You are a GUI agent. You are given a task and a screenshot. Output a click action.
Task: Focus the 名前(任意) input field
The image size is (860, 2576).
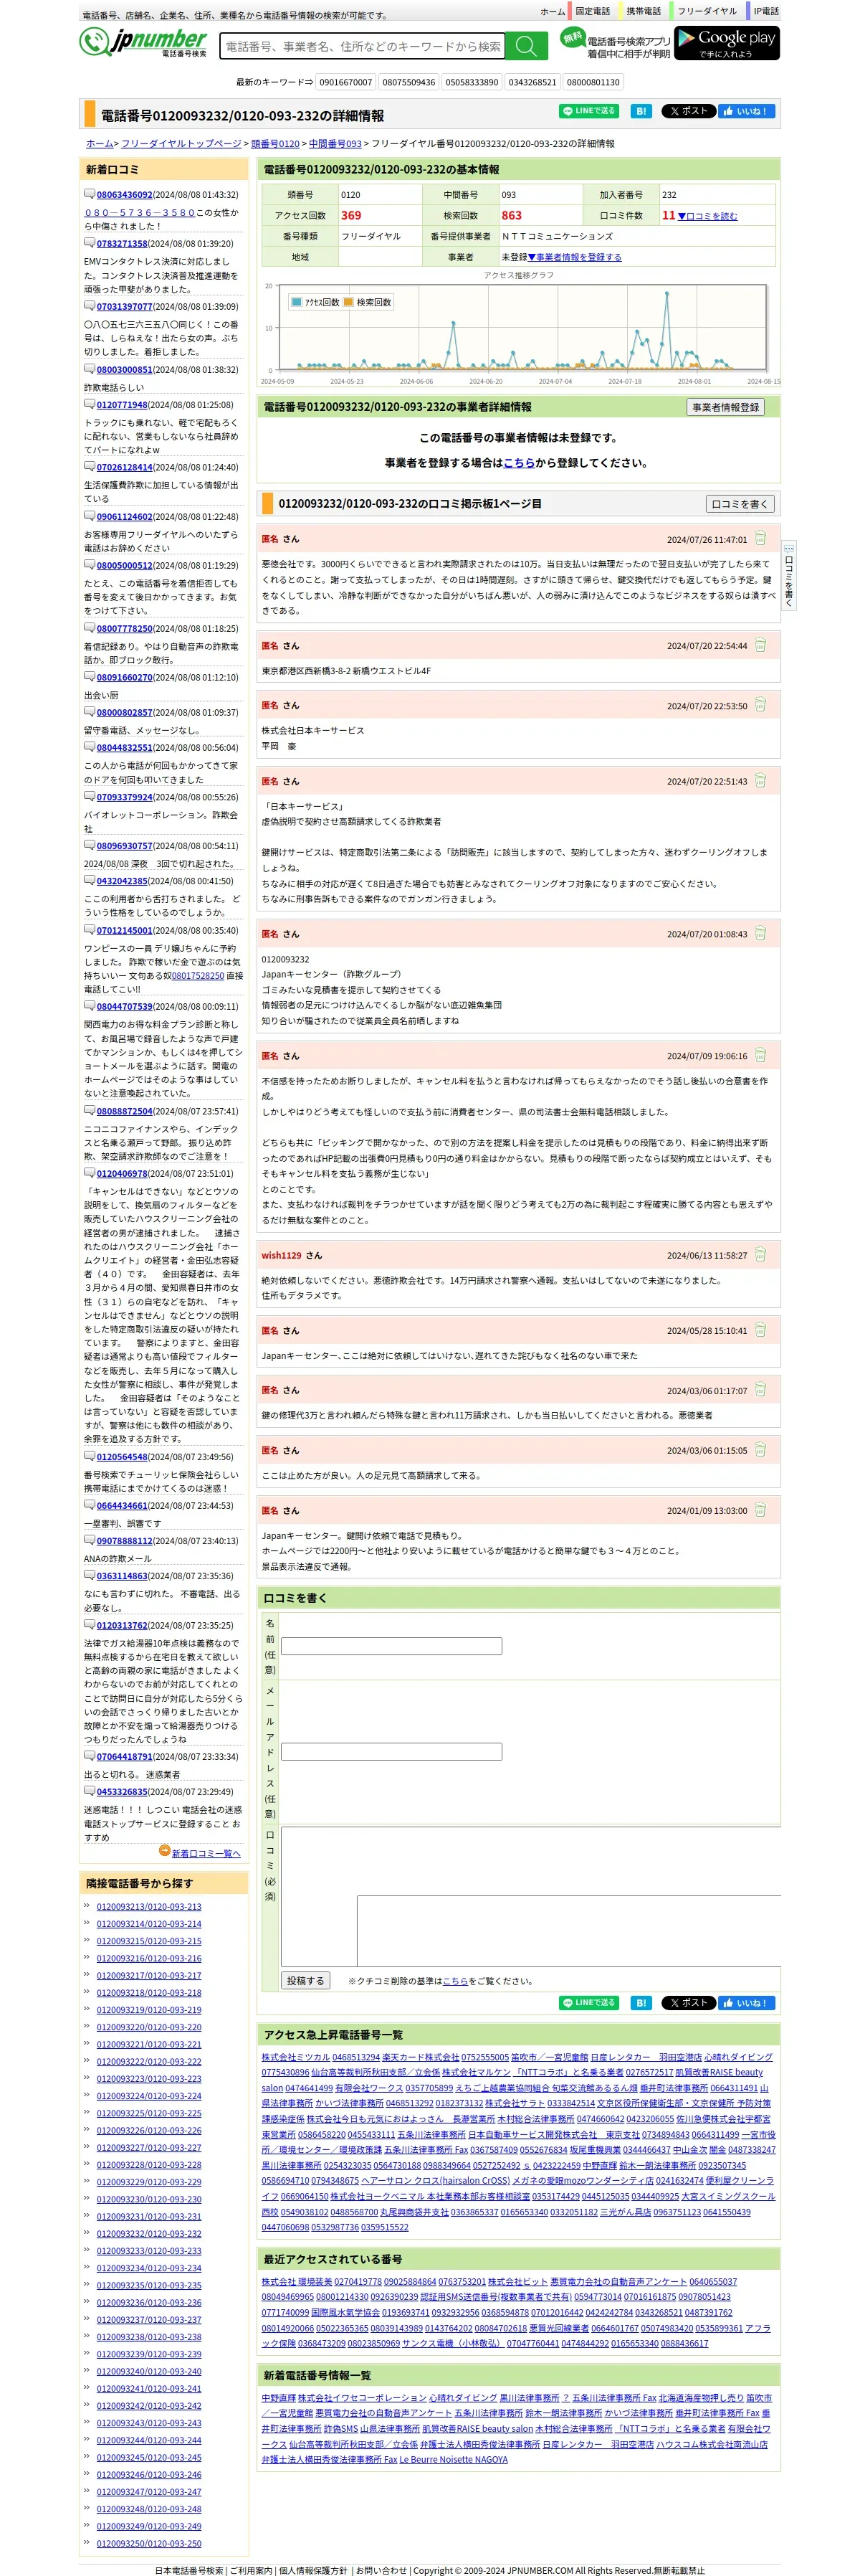coord(391,1646)
